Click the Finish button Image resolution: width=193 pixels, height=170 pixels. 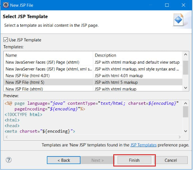pyautogui.click(x=134, y=160)
